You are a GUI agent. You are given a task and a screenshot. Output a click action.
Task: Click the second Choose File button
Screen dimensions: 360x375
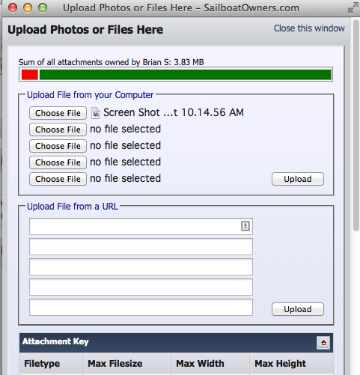(58, 129)
